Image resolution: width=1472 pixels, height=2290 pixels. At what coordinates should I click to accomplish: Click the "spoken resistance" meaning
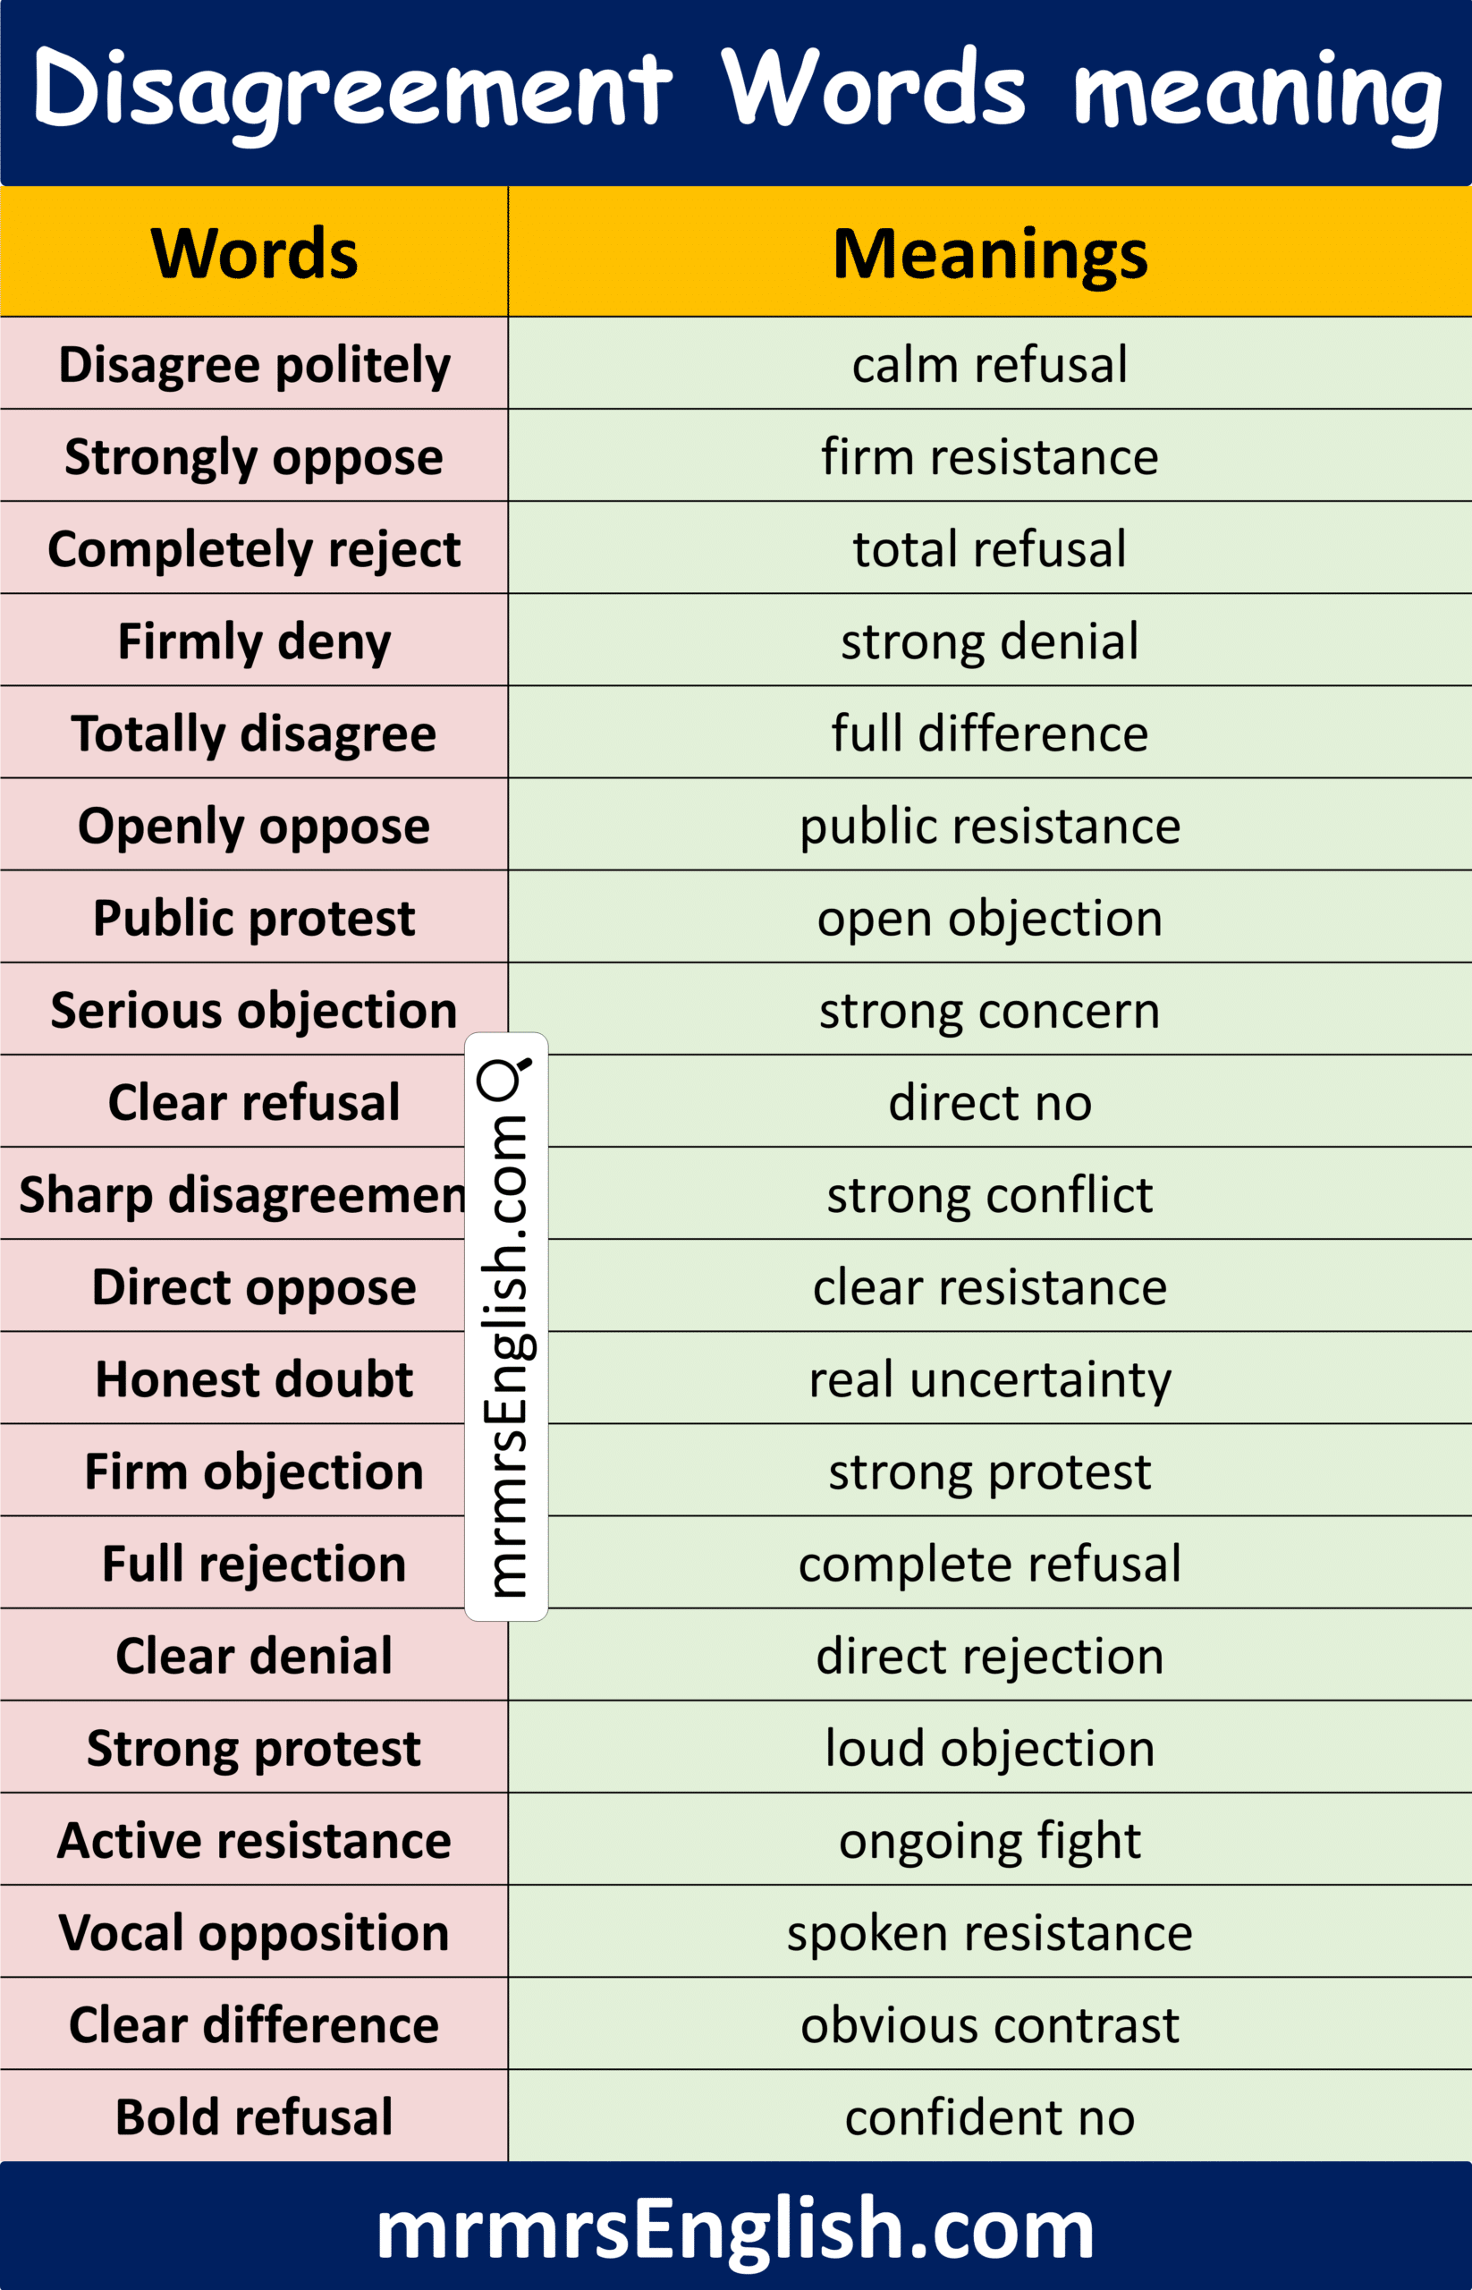point(989,1932)
